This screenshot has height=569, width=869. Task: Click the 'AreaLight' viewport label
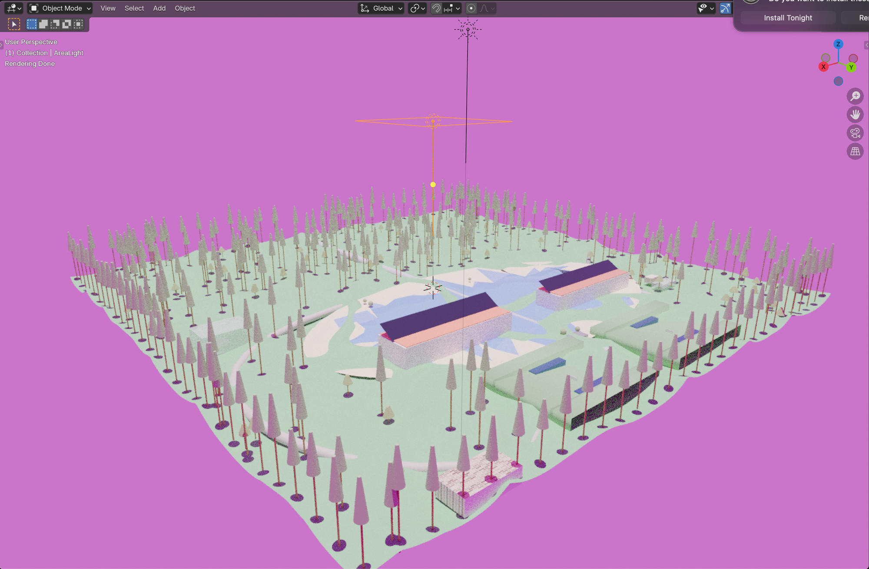point(69,53)
